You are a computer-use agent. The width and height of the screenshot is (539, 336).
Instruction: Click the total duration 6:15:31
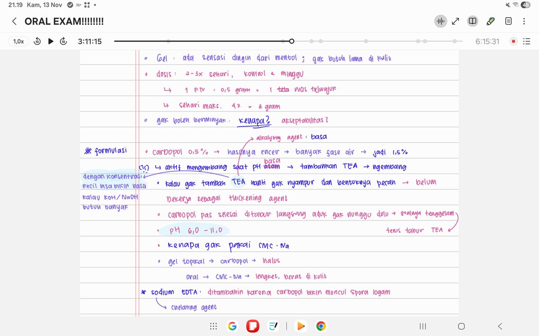[x=487, y=41]
